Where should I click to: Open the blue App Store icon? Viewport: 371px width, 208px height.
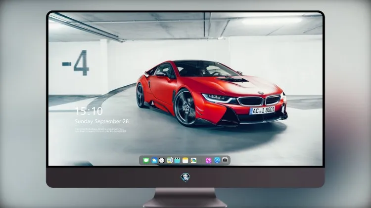pos(217,160)
